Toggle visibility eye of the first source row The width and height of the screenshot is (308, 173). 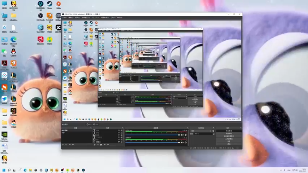(x=119, y=130)
